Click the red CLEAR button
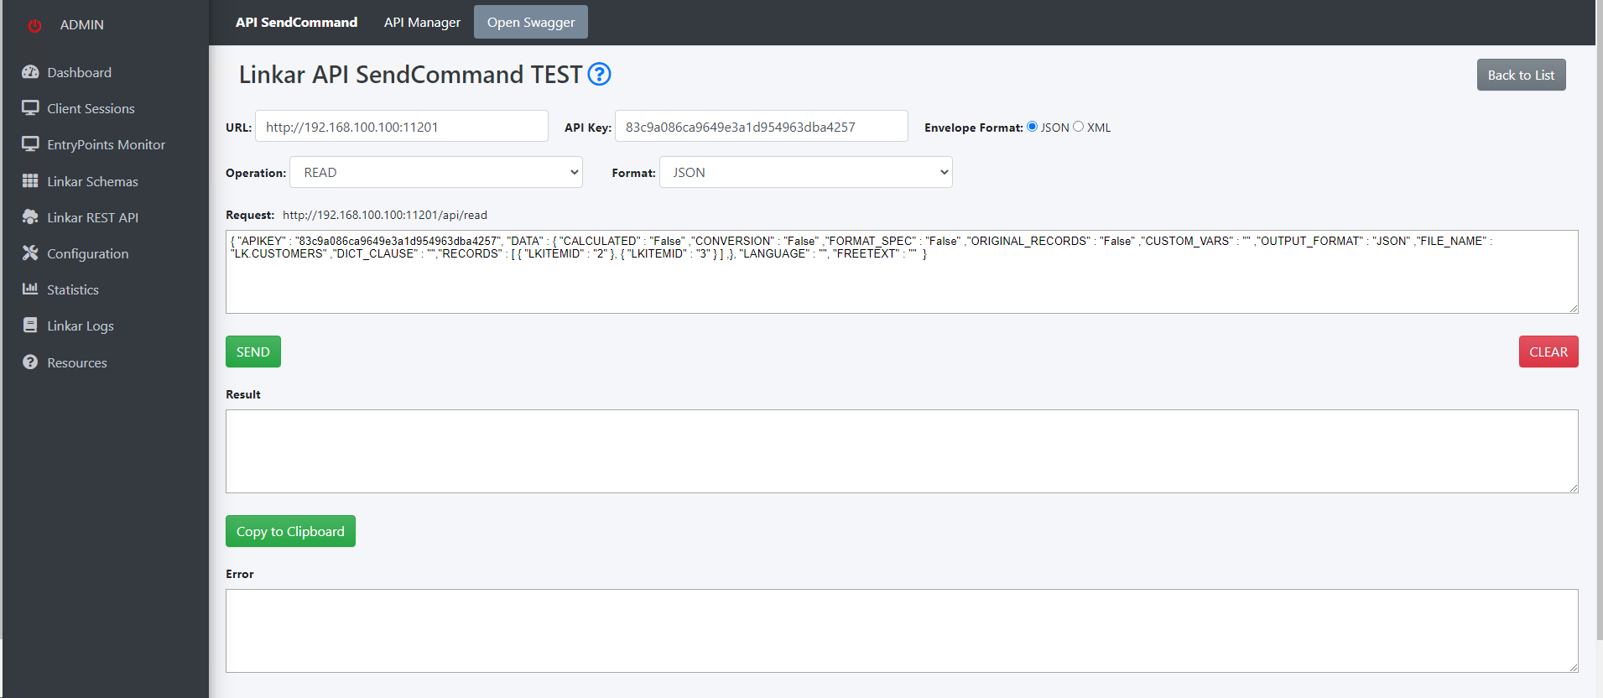Image resolution: width=1603 pixels, height=698 pixels. click(x=1548, y=352)
